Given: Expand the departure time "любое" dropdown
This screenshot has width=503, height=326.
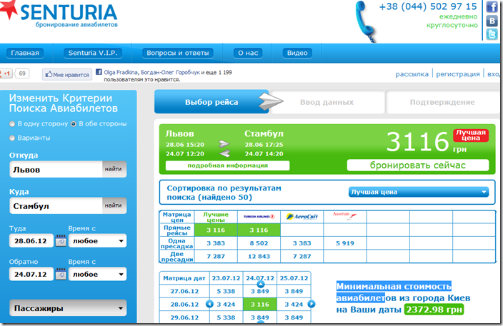Looking at the screenshot, I should (97, 241).
